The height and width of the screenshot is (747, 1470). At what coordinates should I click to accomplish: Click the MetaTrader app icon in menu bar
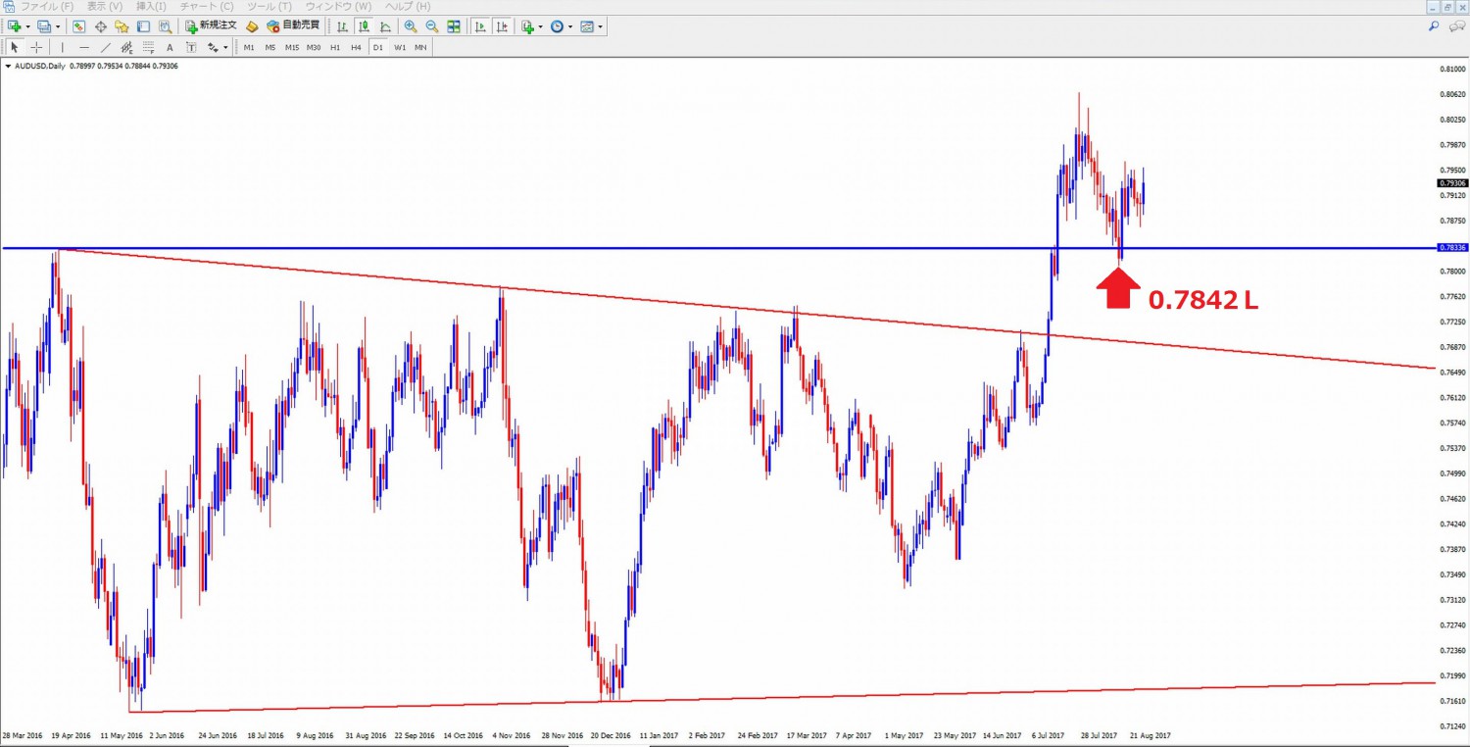point(9,7)
